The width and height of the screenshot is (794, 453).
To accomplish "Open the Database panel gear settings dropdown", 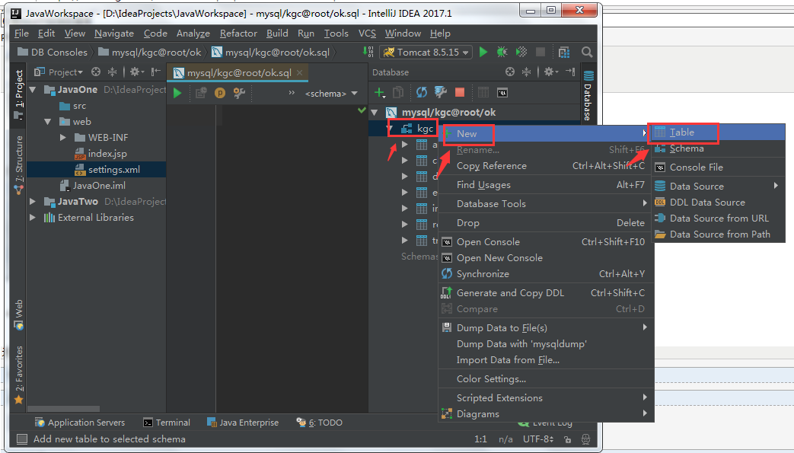I will click(550, 72).
